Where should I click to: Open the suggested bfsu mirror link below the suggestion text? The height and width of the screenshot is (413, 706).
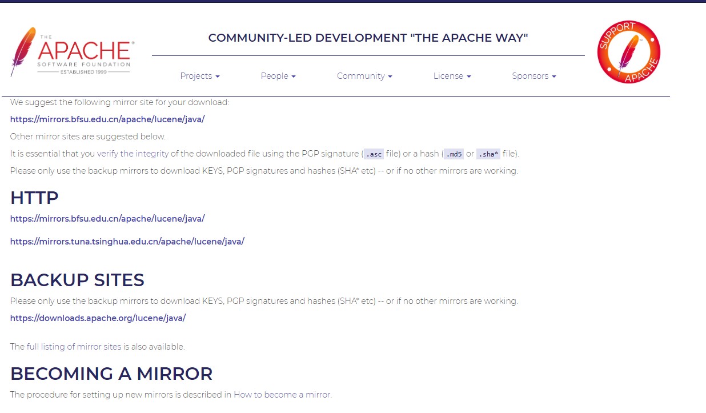coord(107,119)
